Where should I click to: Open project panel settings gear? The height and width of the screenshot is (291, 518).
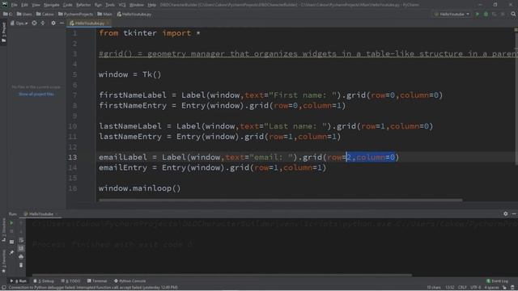click(x=53, y=23)
